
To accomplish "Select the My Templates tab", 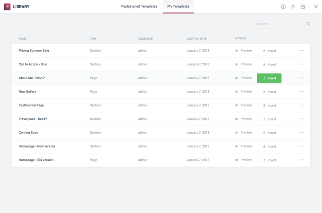I will [x=178, y=6].
